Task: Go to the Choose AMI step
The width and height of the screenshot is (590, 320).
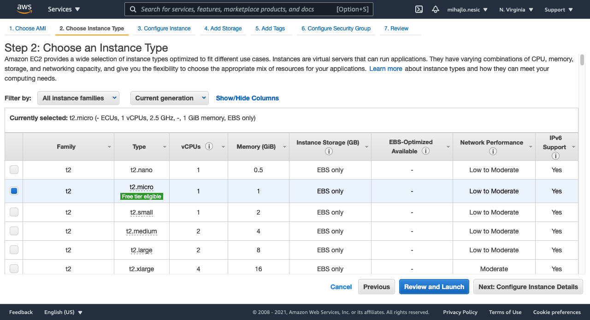Action: pyautogui.click(x=28, y=29)
